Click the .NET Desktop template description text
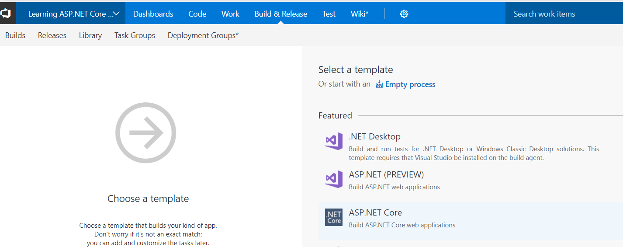This screenshot has height=247, width=623. click(474, 153)
